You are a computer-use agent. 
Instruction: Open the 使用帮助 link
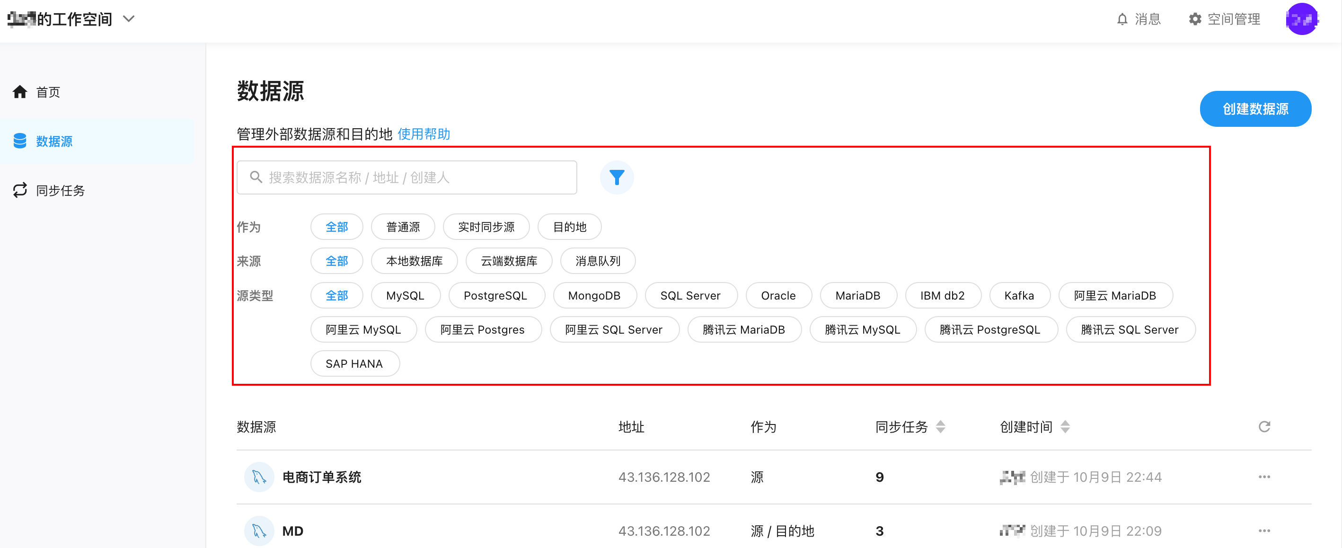[x=423, y=134]
